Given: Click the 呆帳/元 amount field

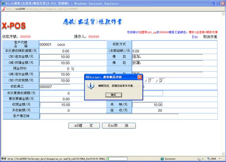Looking at the screenshot, I should 148,104.
